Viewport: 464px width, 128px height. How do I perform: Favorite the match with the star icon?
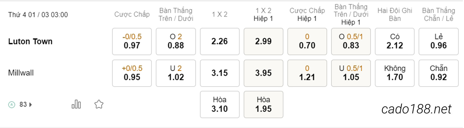[x=99, y=104]
